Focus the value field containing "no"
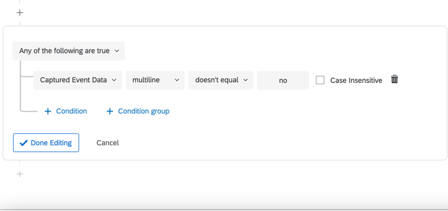Viewport: 448px width, 211px height. click(283, 81)
